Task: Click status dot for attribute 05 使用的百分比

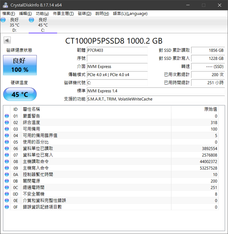Action: 7,142
